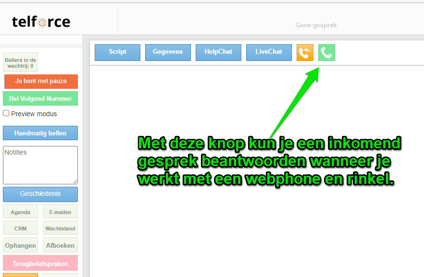This screenshot has height=277, width=424.
Task: Open the Agenda
Action: [20, 212]
